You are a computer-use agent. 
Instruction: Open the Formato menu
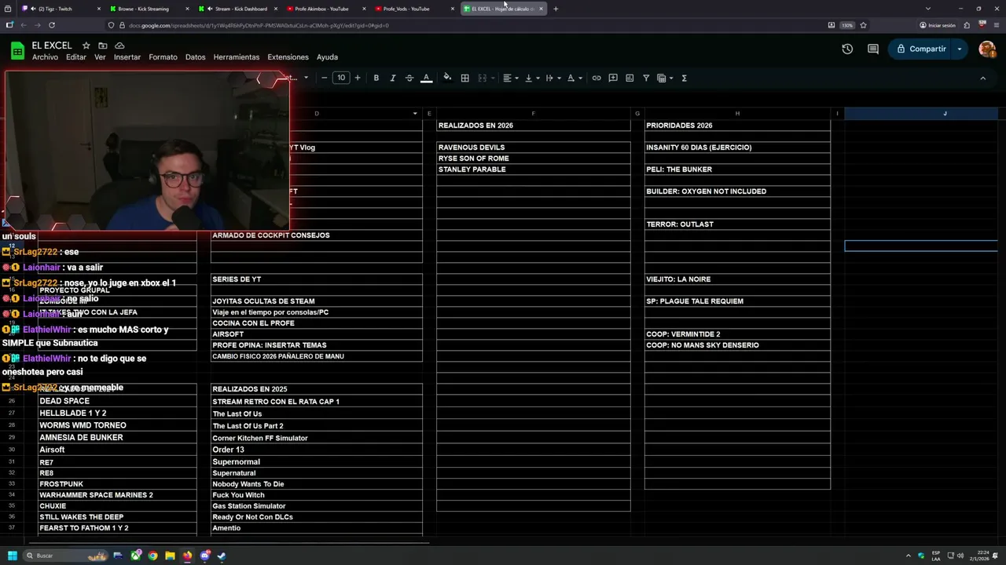coord(163,57)
